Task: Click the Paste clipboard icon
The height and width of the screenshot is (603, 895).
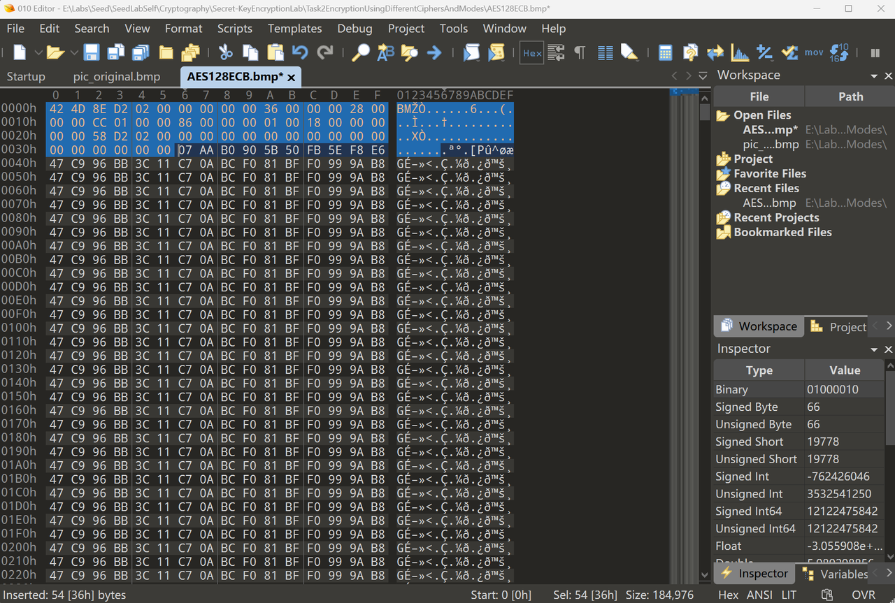Action: click(x=275, y=52)
